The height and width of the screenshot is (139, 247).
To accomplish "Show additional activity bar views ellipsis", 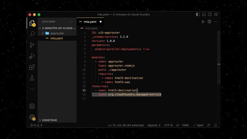I will pyautogui.click(x=32, y=89).
